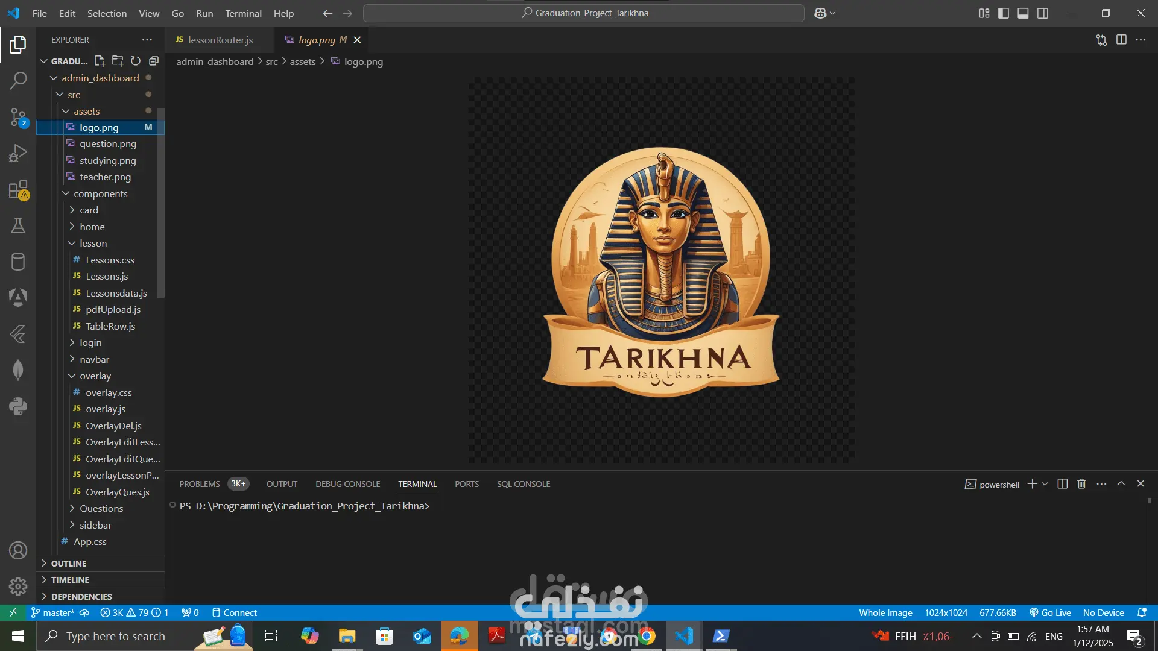This screenshot has height=651, width=1158.
Task: Open the Python view in activity bar
Action: click(18, 406)
